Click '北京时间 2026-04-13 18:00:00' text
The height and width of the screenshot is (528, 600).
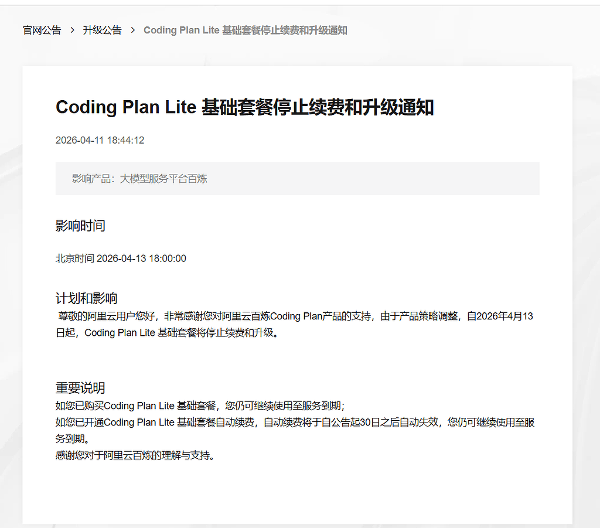click(x=121, y=258)
